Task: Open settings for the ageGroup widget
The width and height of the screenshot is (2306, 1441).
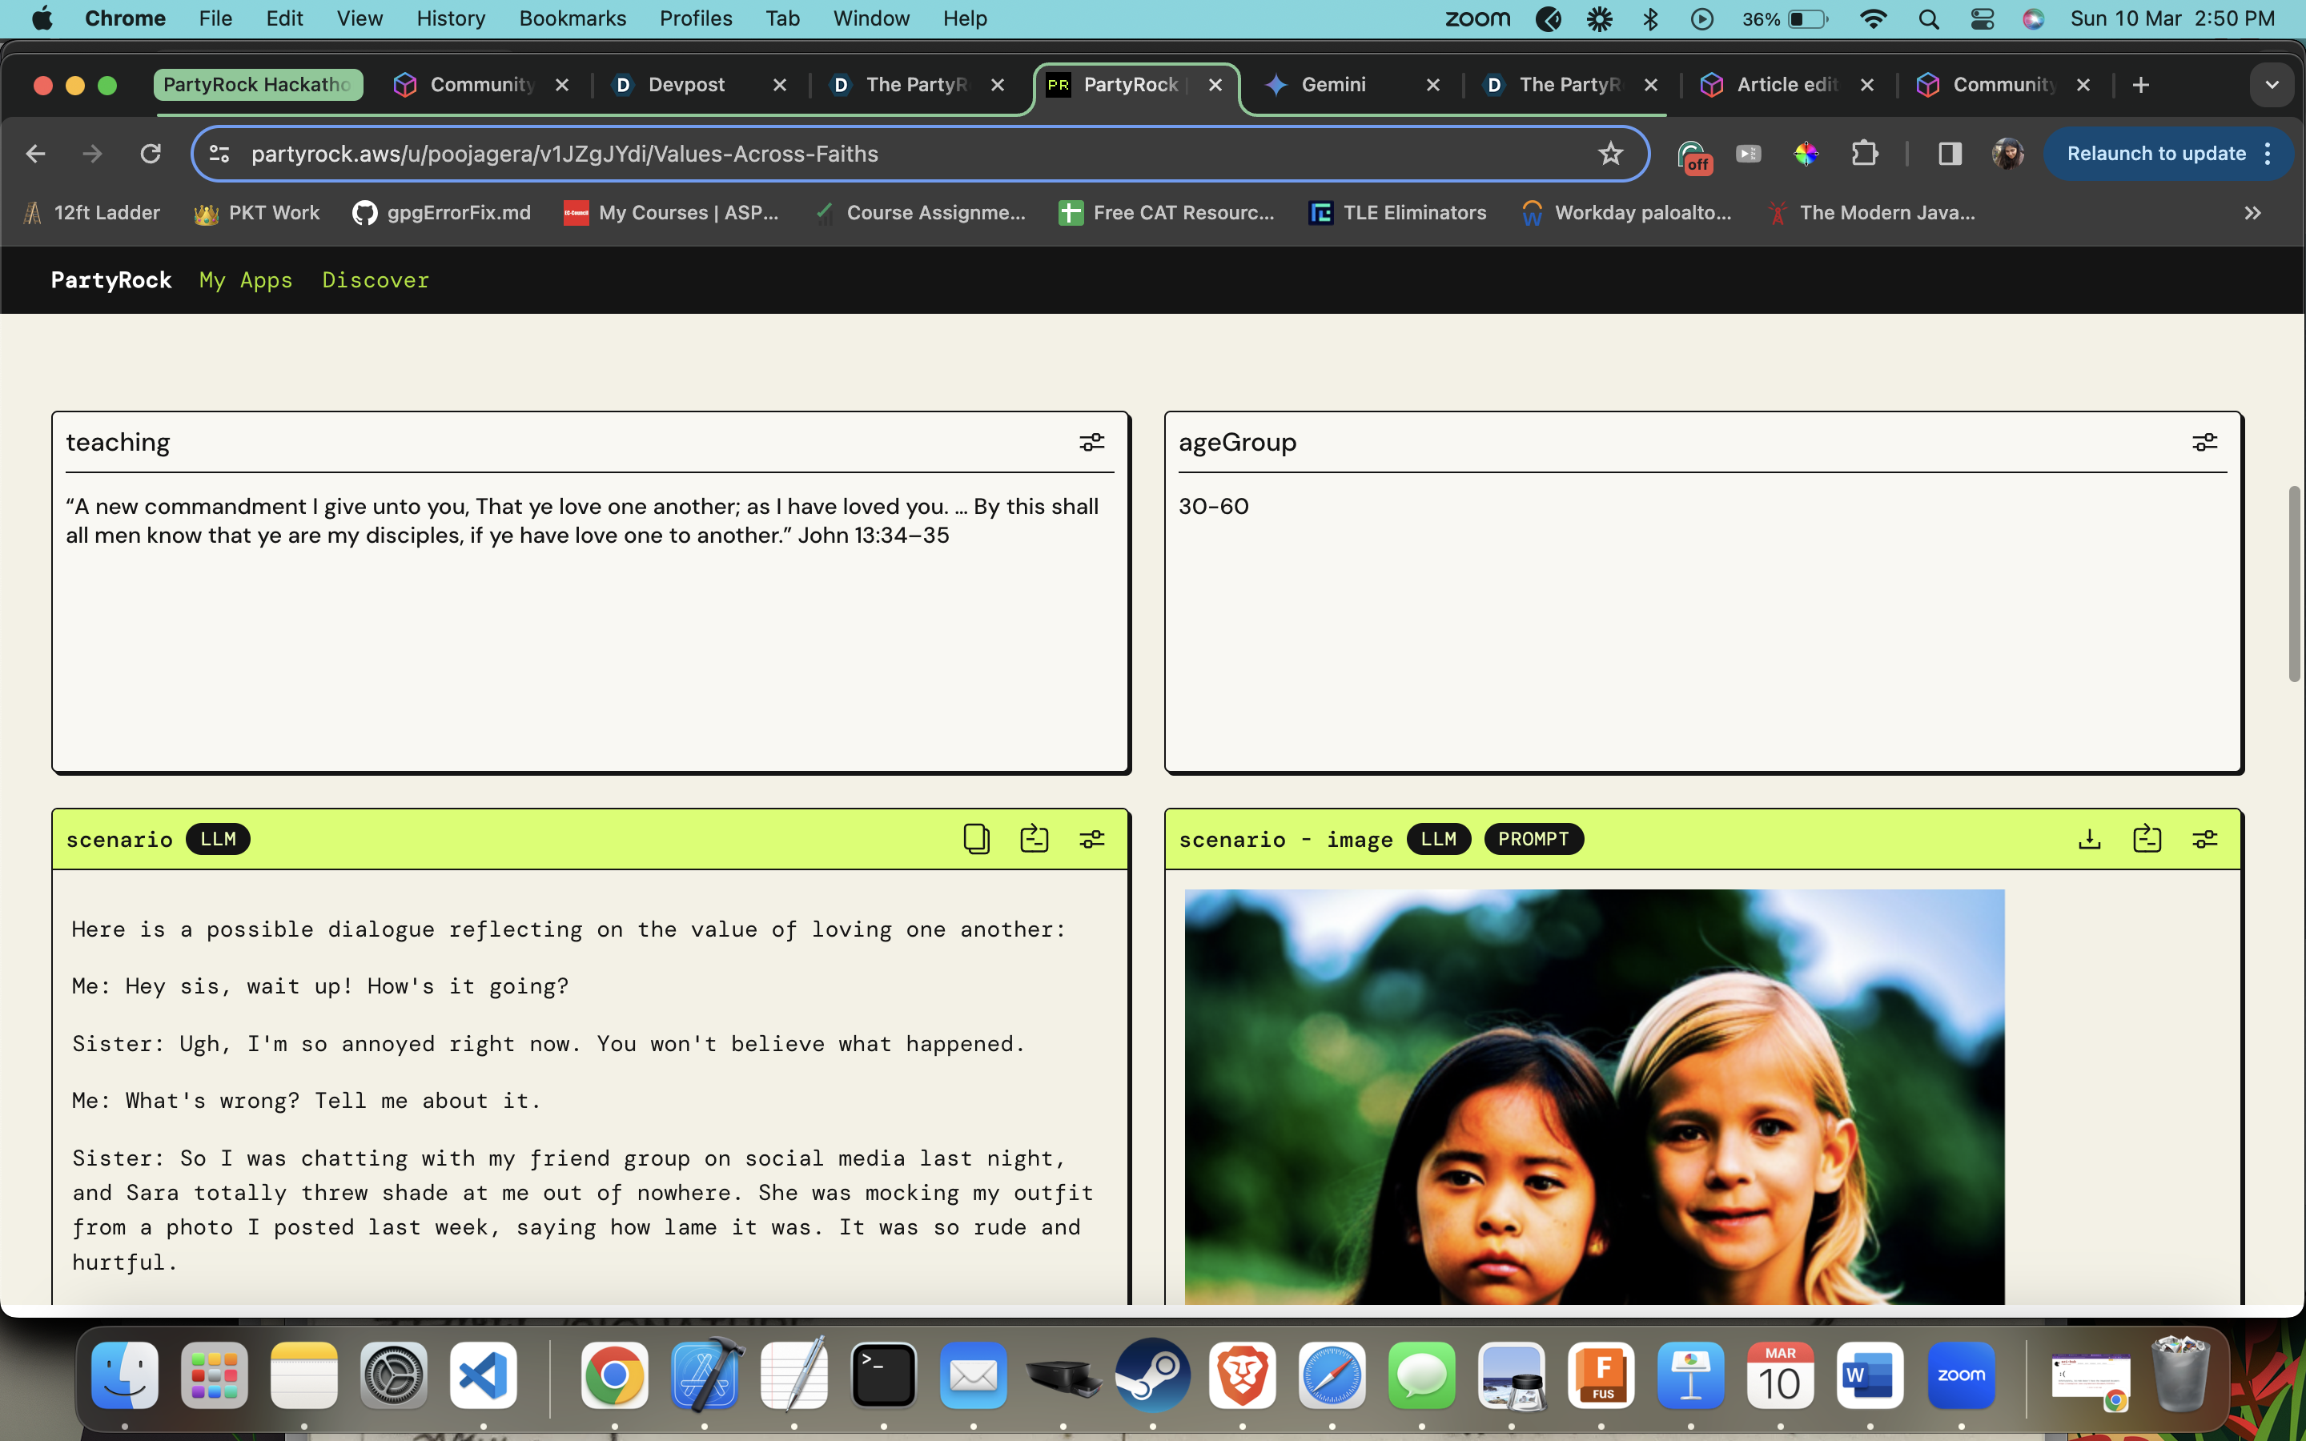Action: tap(2204, 442)
